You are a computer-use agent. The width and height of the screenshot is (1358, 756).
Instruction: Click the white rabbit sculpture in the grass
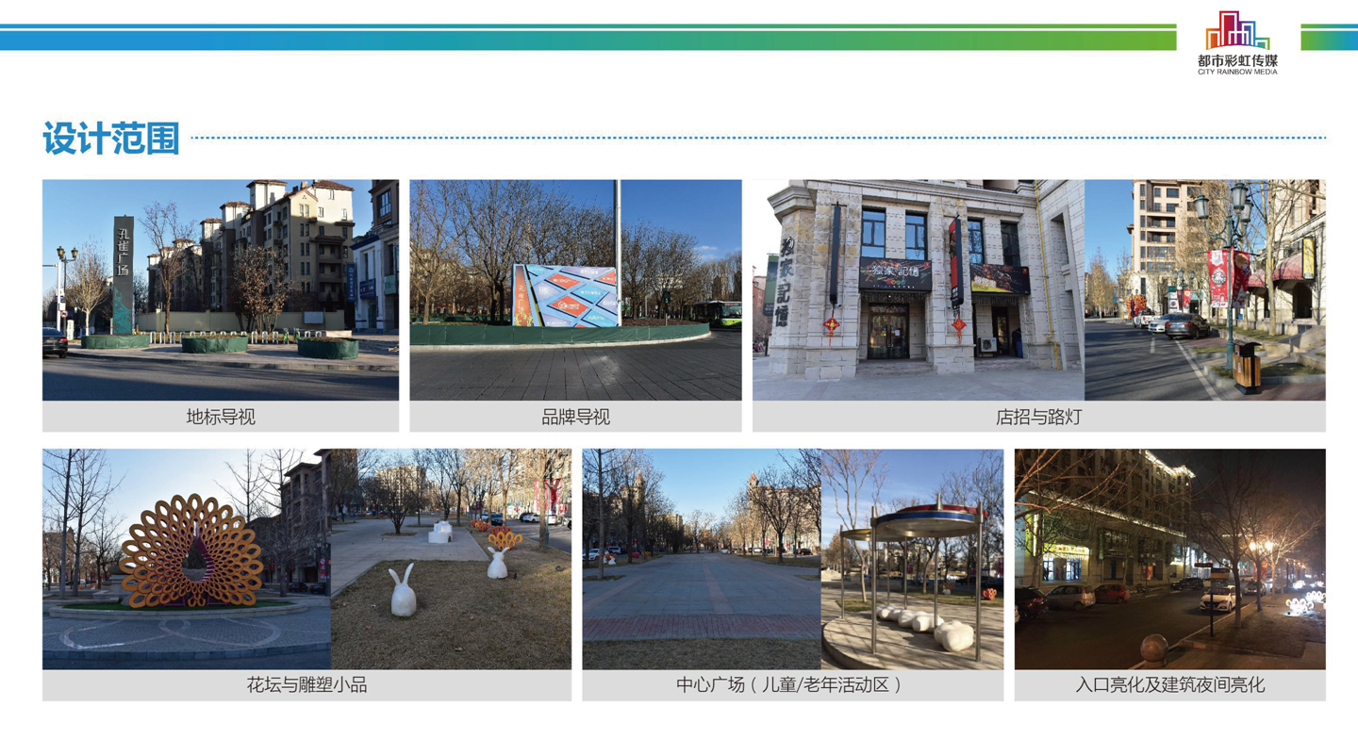click(x=404, y=592)
